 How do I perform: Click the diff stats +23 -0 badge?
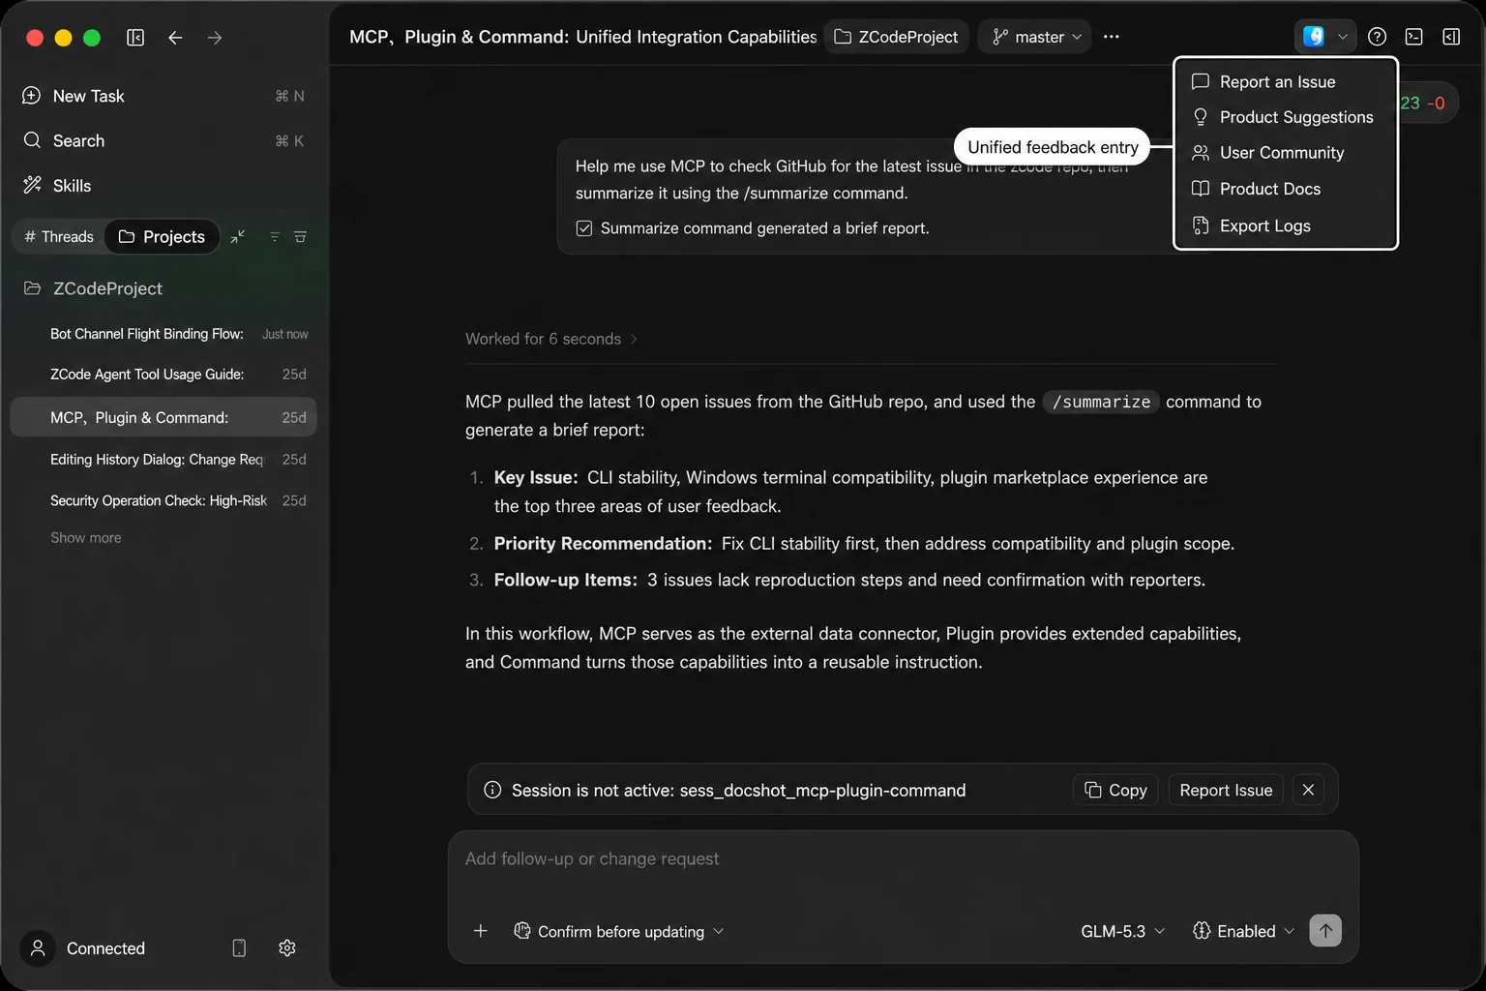pos(1428,103)
